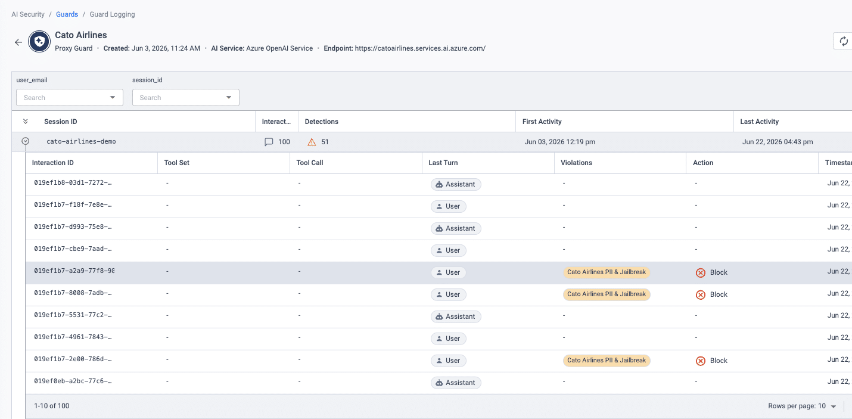852x419 pixels.
Task: Click Block action icon in row 019ef1b7-8008
Action: coord(701,294)
